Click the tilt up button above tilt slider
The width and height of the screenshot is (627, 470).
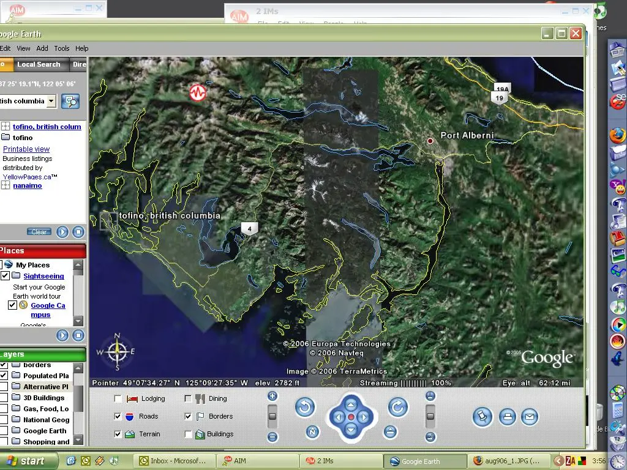tap(430, 396)
